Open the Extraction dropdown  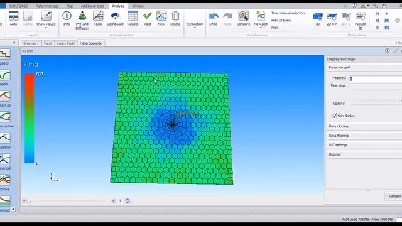[195, 25]
